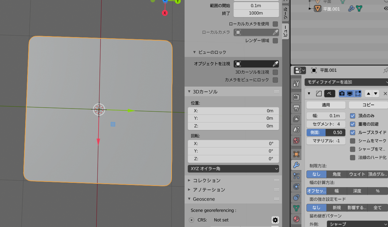Screen dimensions: 388x227
Task: Open the Particles properties tab icon
Action: (x=296, y=176)
